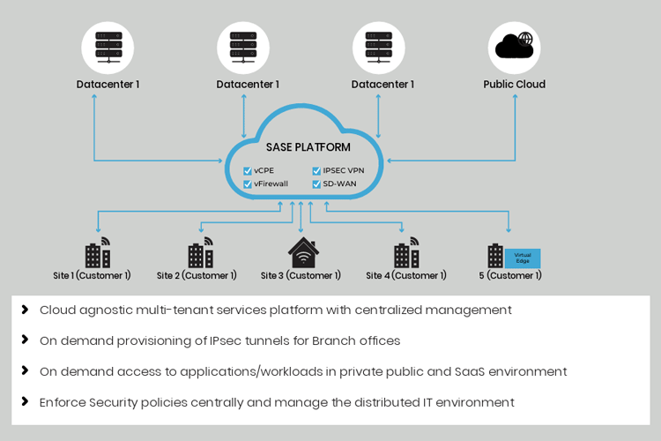661x441 pixels.
Task: Click the Public Cloud icon
Action: point(515,48)
